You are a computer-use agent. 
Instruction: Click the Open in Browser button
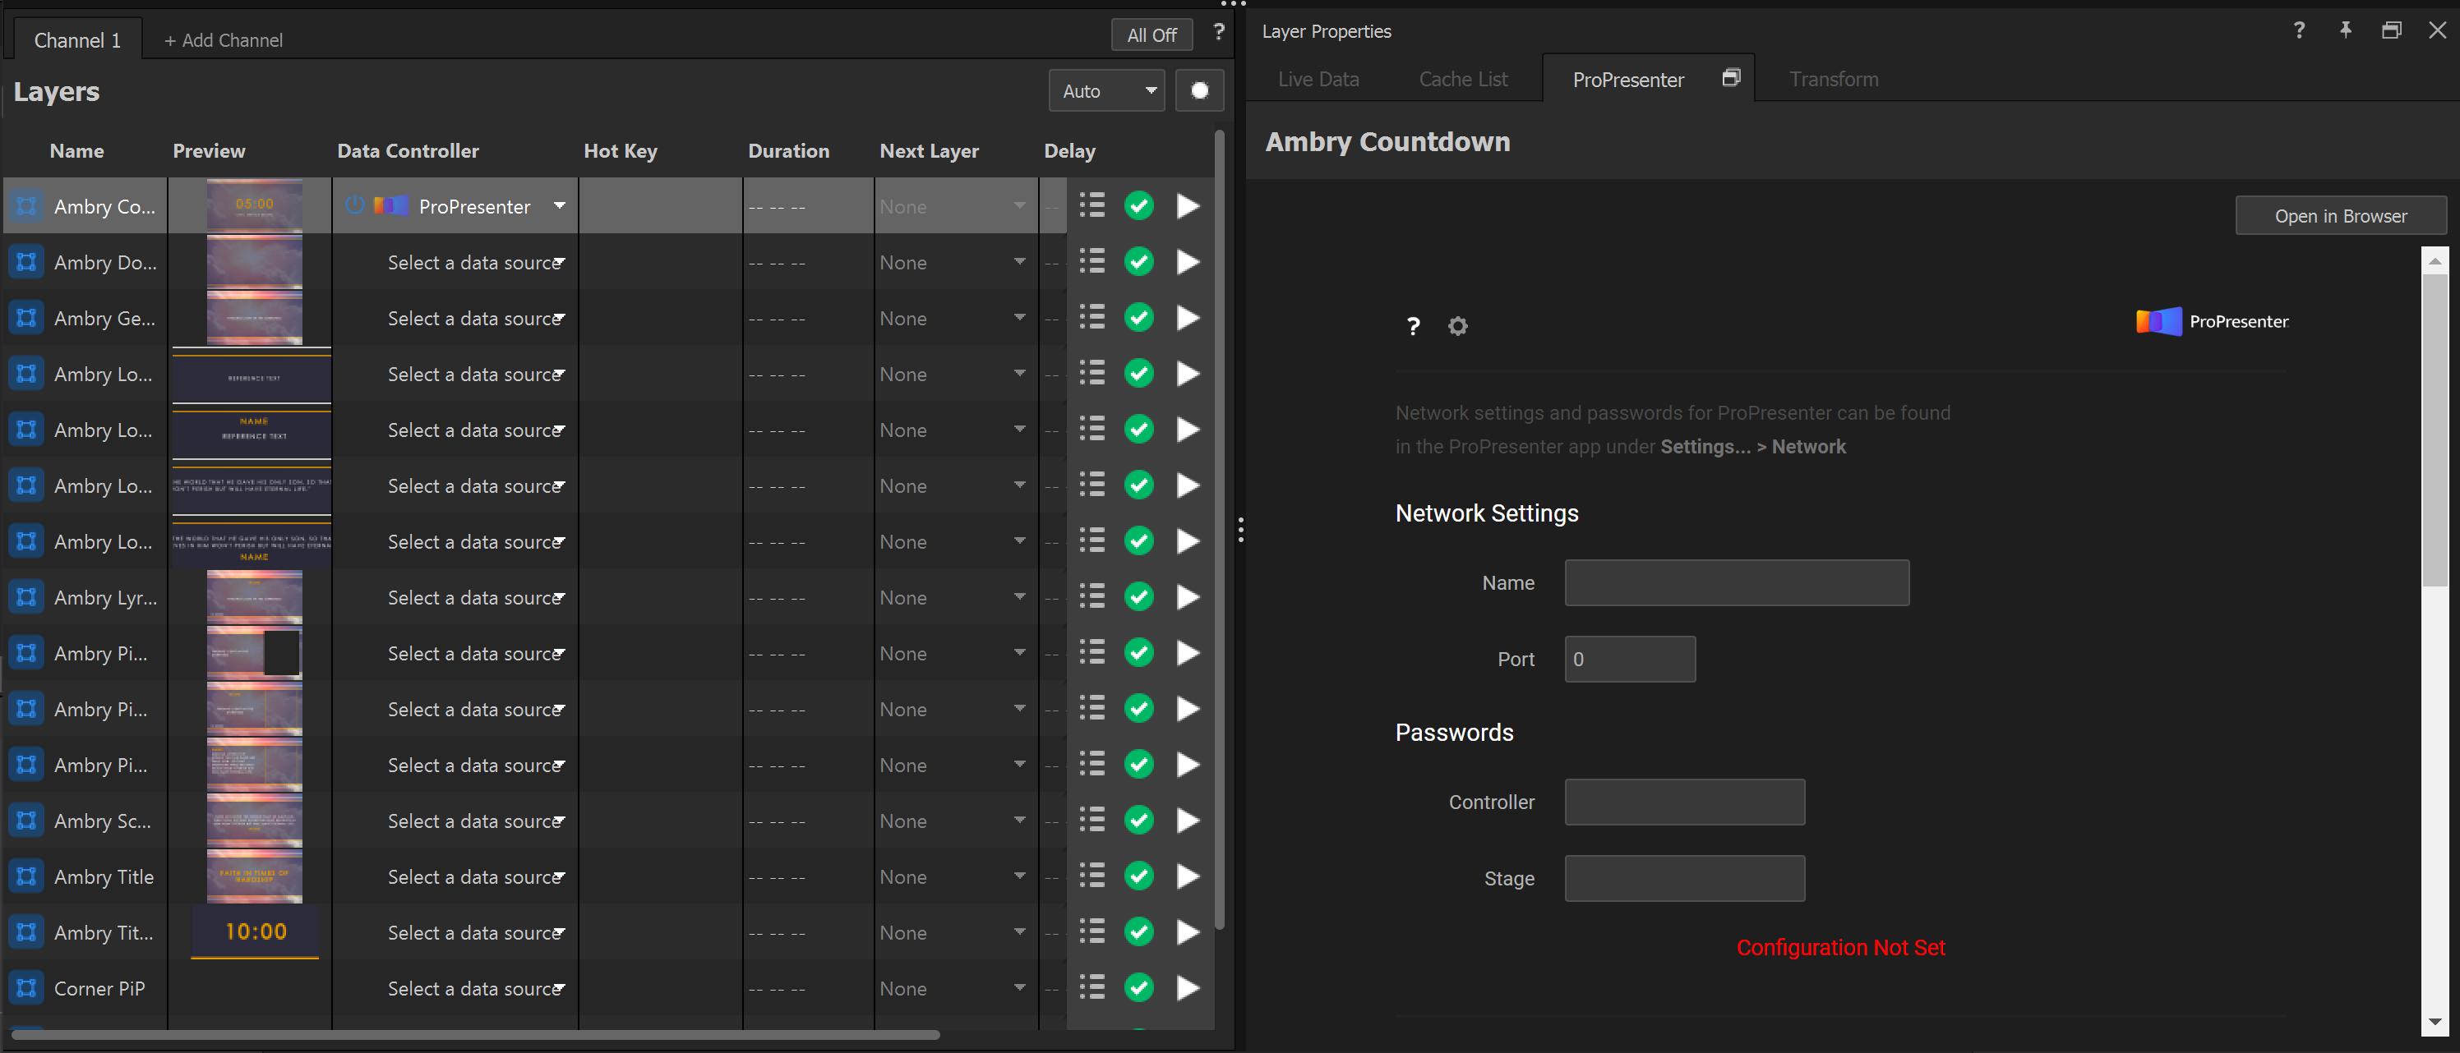[x=2341, y=215]
